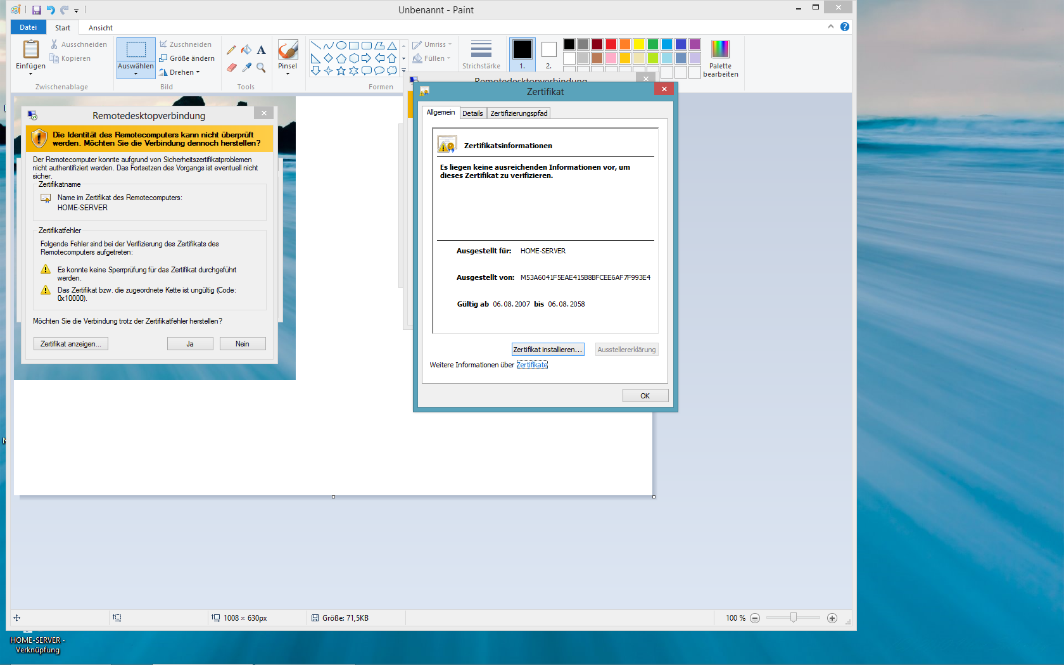Viewport: 1064px width, 665px height.
Task: Click the Save icon in the title bar
Action: click(37, 10)
